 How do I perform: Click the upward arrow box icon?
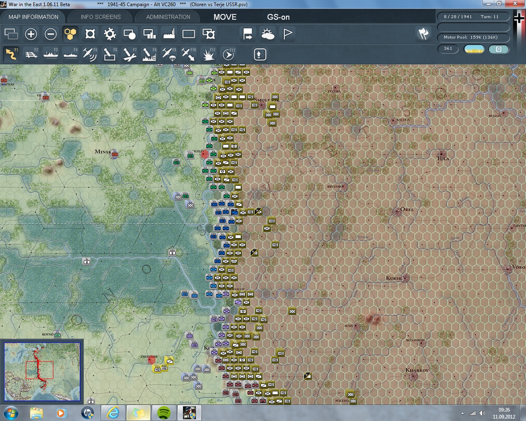tap(260, 54)
